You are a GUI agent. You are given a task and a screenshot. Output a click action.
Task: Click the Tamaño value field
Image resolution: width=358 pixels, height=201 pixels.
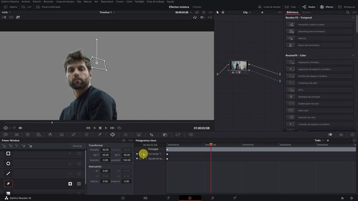click(x=106, y=150)
